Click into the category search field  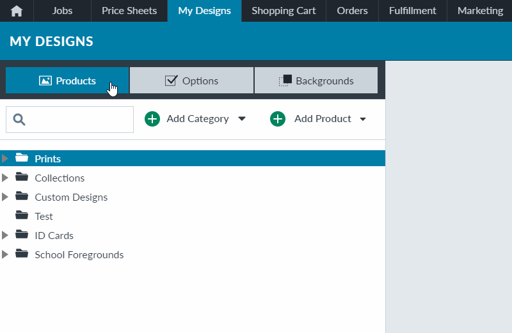point(70,120)
